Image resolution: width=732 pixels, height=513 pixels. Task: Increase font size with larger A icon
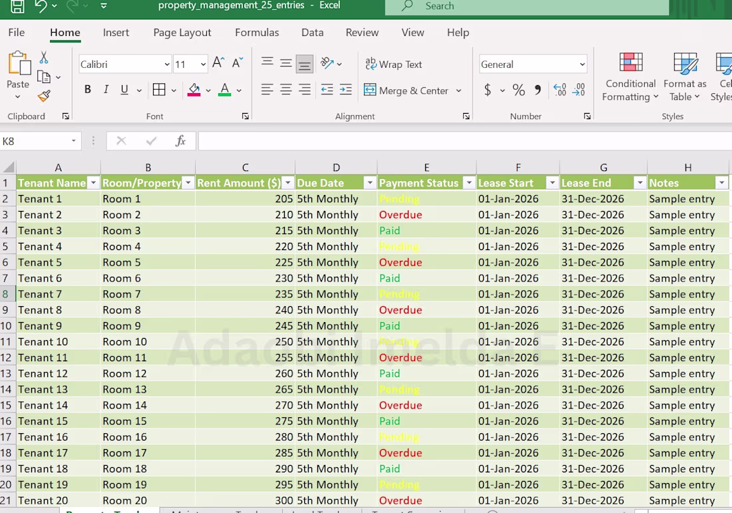[x=218, y=63]
